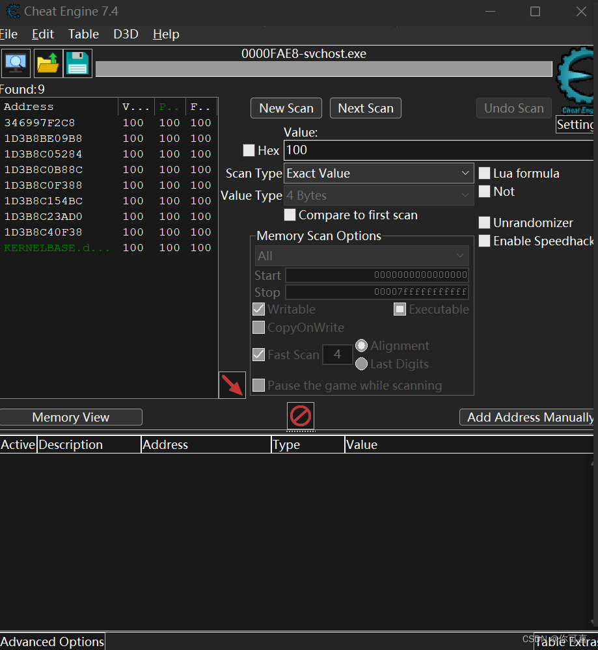Open the process selector computer icon

(x=16, y=63)
